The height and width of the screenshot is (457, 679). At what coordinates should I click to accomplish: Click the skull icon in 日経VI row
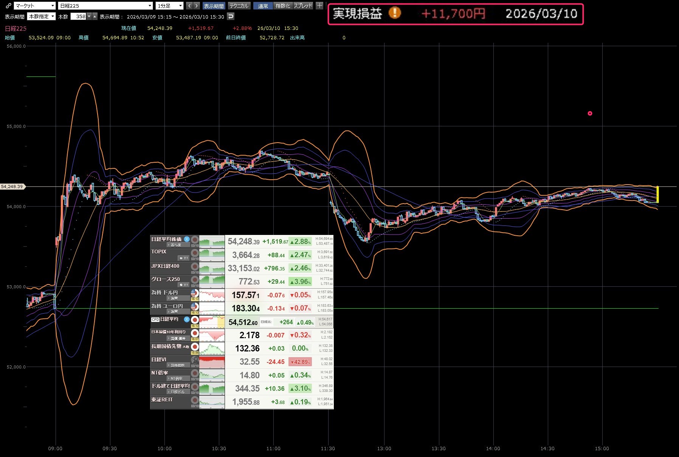tap(195, 359)
